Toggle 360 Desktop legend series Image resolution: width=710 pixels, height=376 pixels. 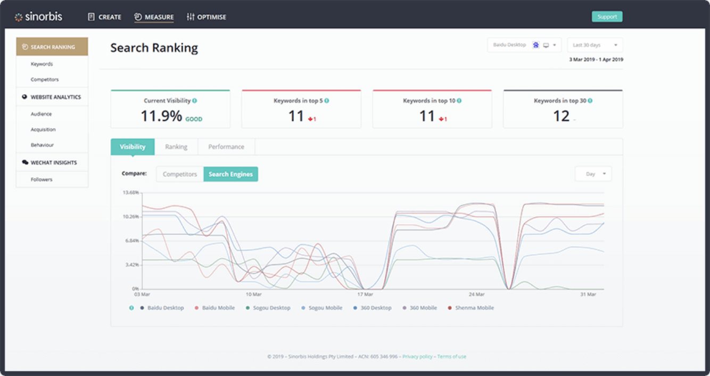[372, 308]
